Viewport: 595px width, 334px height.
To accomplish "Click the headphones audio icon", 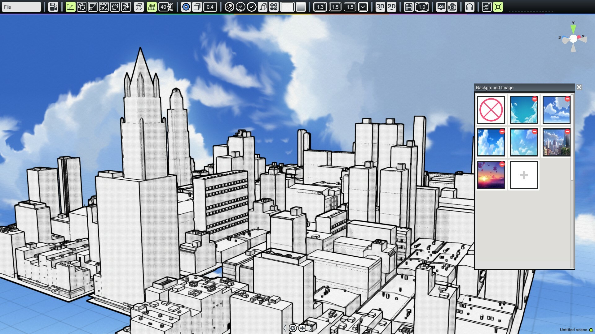I will point(469,7).
